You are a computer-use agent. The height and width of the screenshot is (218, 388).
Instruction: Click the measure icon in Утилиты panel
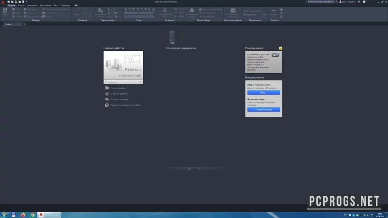click(x=274, y=11)
